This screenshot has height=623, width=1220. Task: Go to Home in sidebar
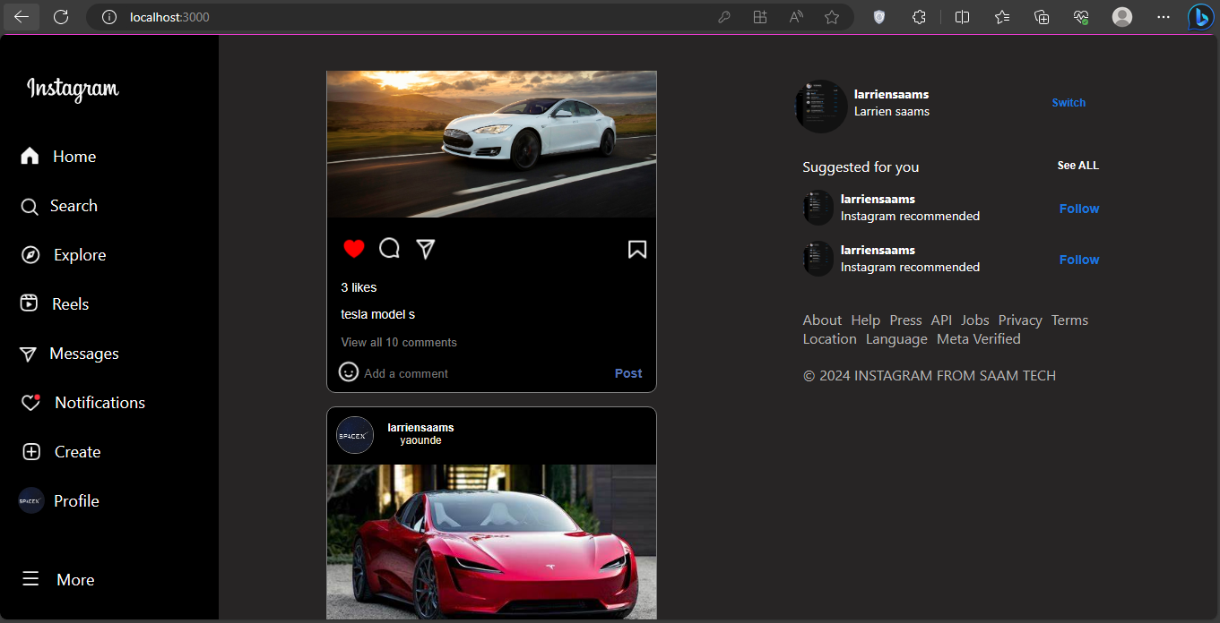pyautogui.click(x=58, y=157)
